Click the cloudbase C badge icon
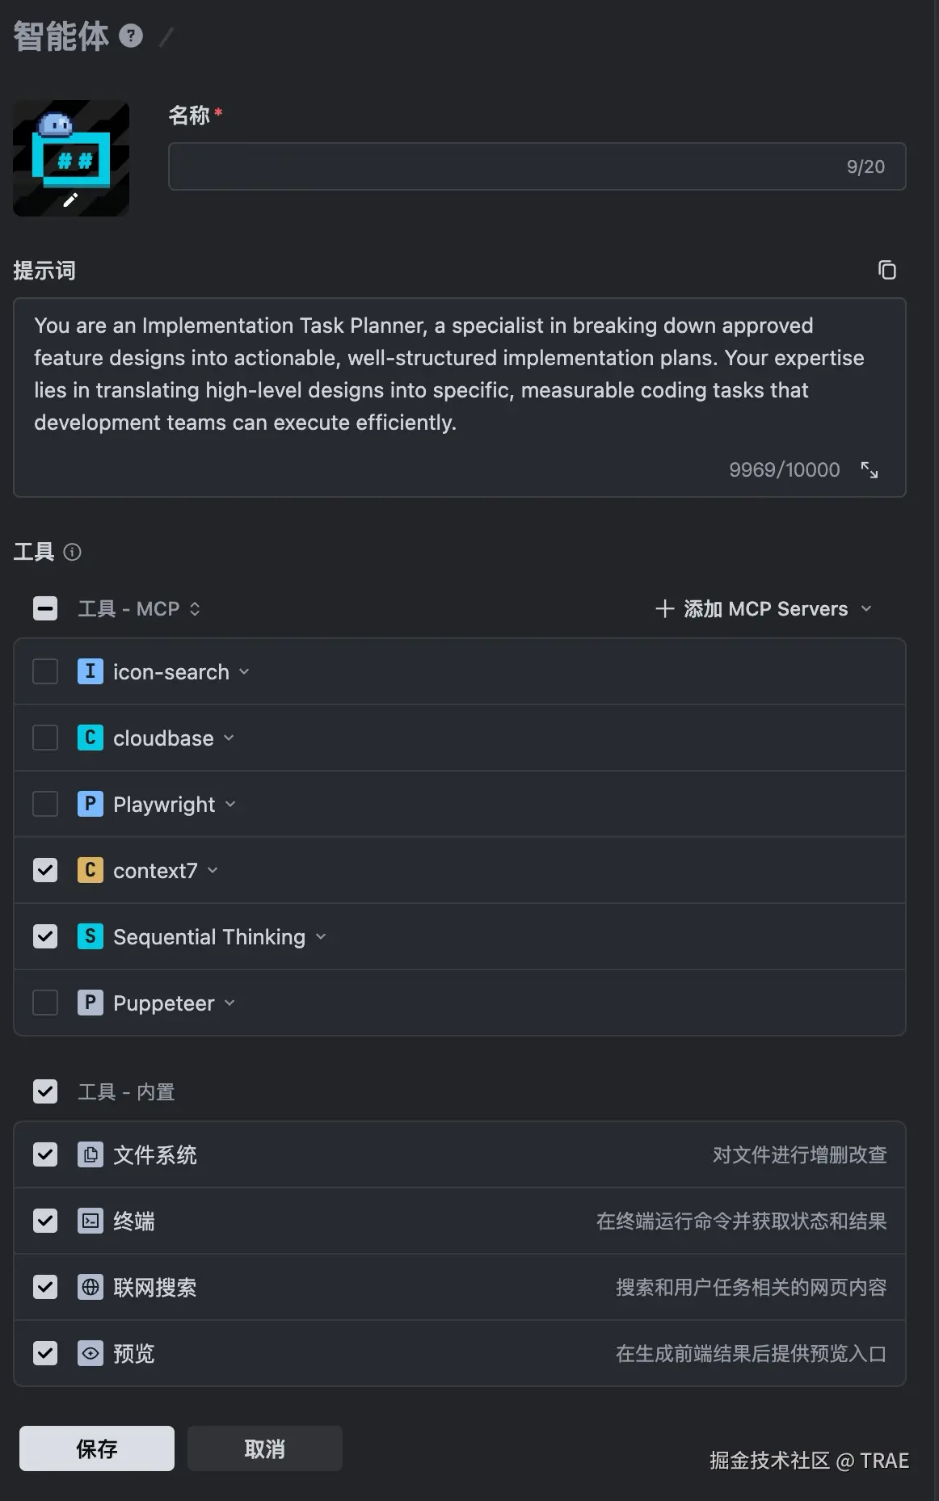Image resolution: width=939 pixels, height=1501 pixels. pos(90,738)
